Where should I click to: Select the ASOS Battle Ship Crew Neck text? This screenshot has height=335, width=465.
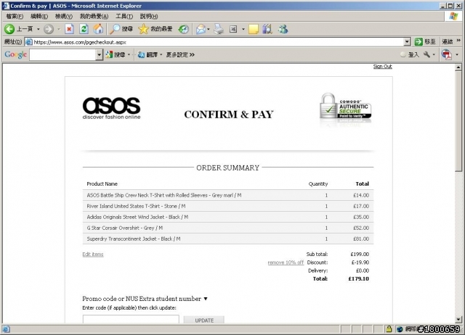point(164,195)
